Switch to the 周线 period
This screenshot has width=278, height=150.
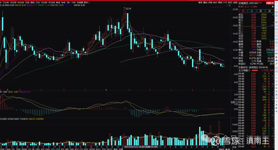click(32, 3)
